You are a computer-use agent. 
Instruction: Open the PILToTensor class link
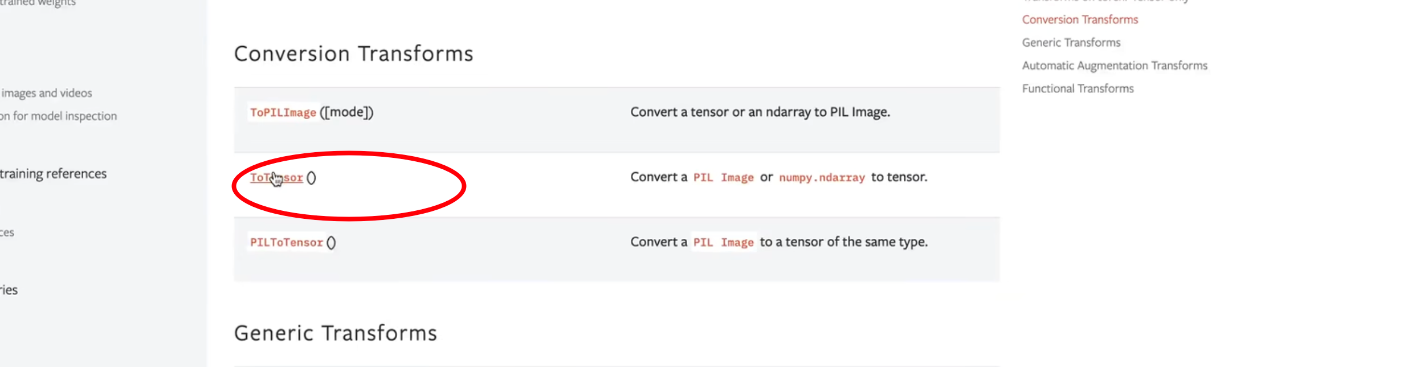click(286, 242)
